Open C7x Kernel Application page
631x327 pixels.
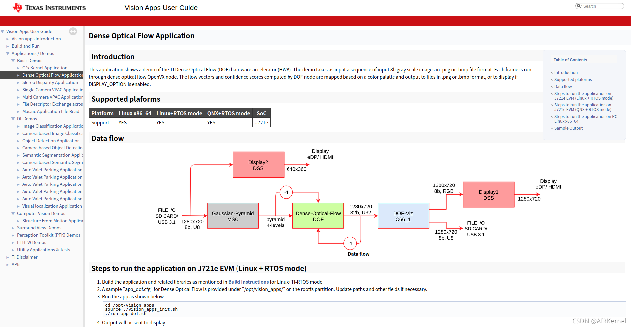45,68
